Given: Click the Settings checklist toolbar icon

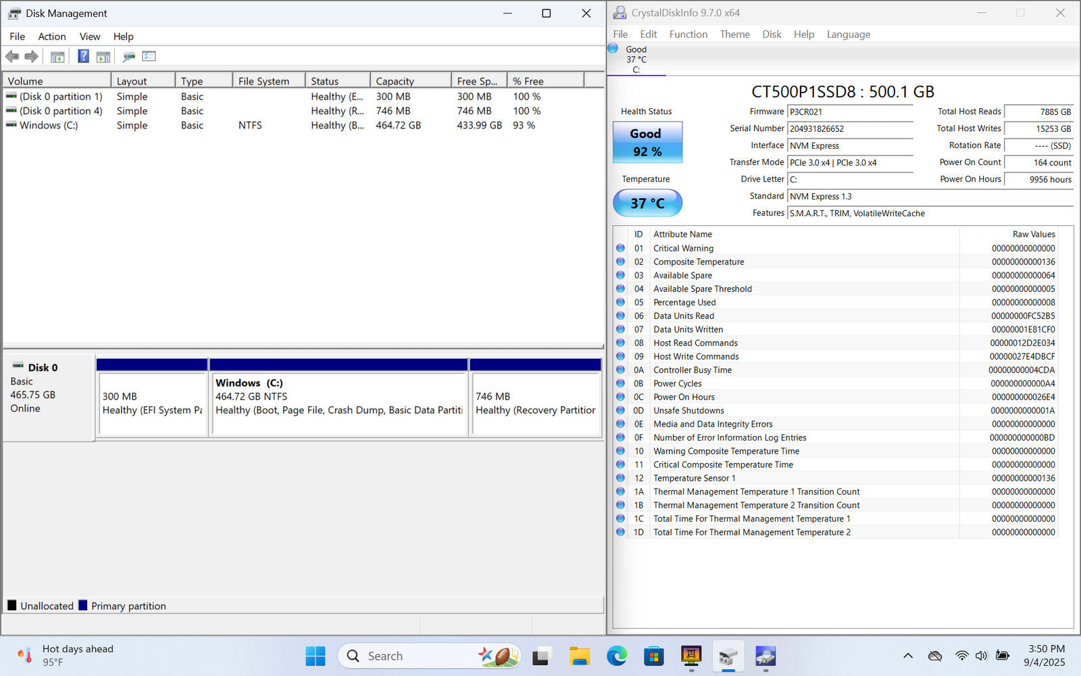Looking at the screenshot, I should tap(149, 56).
